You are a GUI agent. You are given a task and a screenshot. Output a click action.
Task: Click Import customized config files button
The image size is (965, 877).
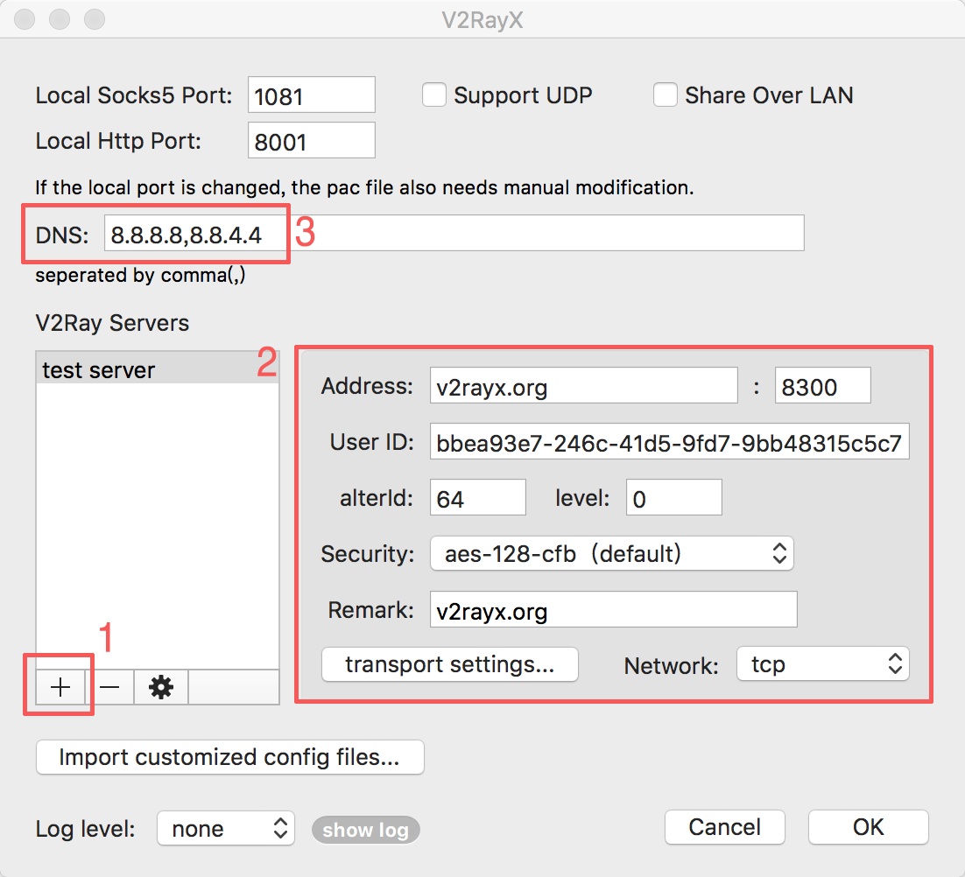point(229,757)
